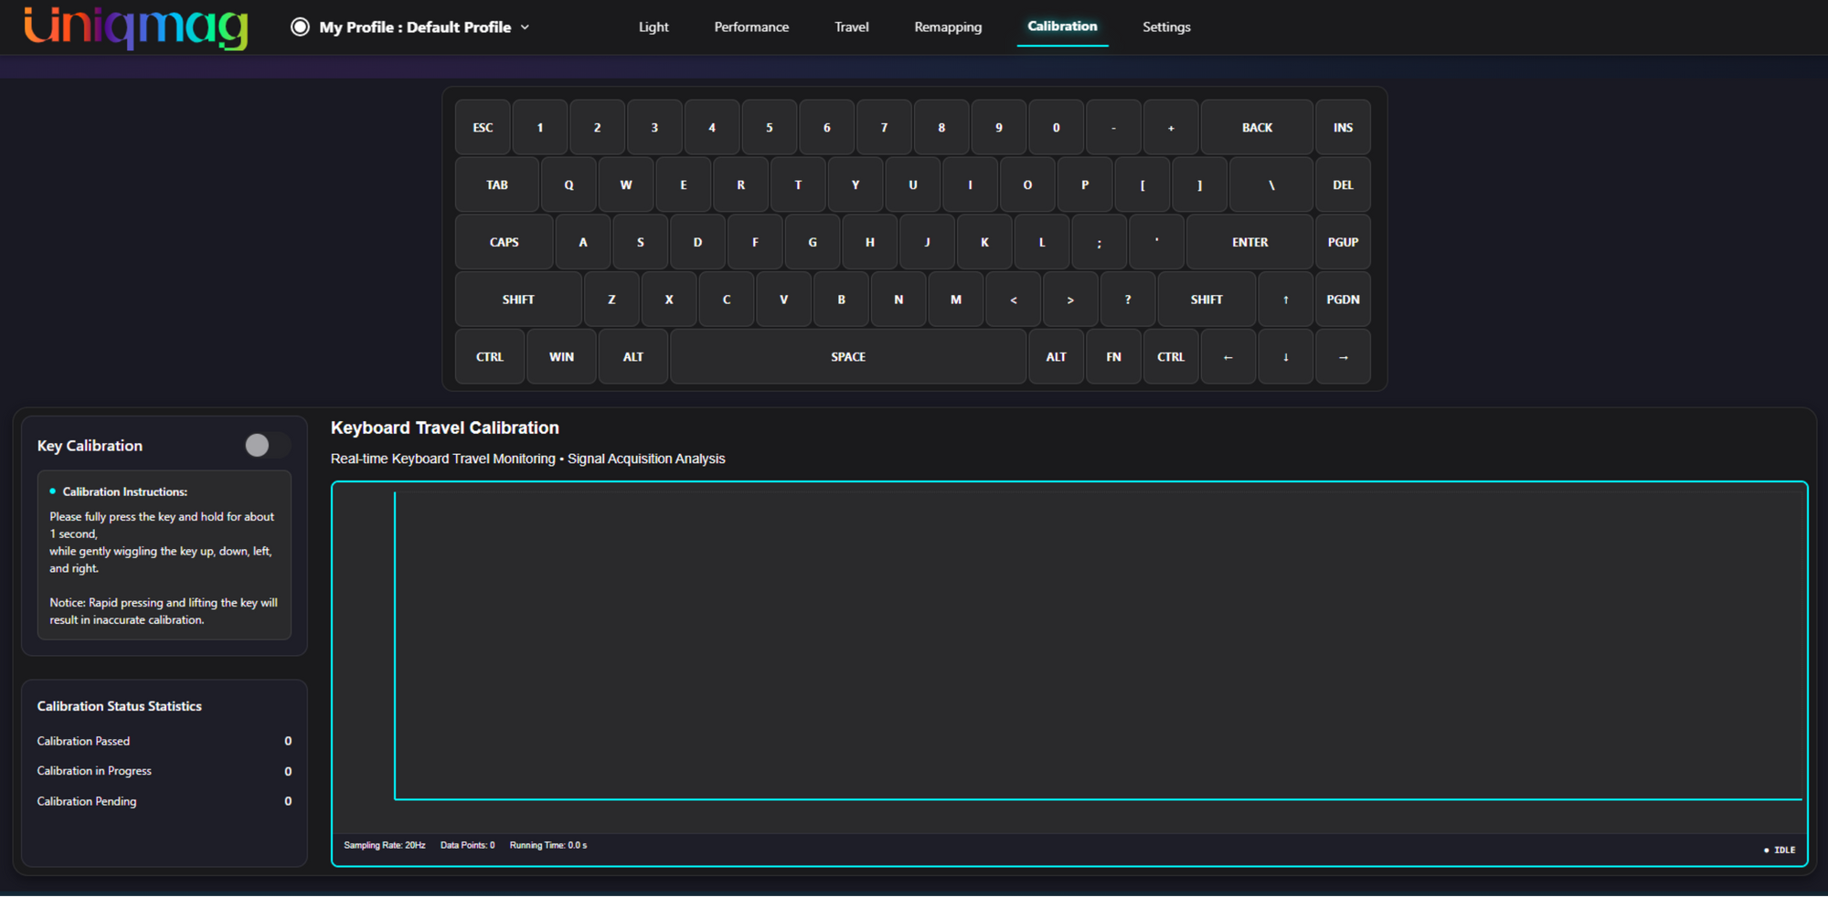Screen dimensions: 1828x897
Task: Select the My Profile radio circle icon
Action: 300,26
